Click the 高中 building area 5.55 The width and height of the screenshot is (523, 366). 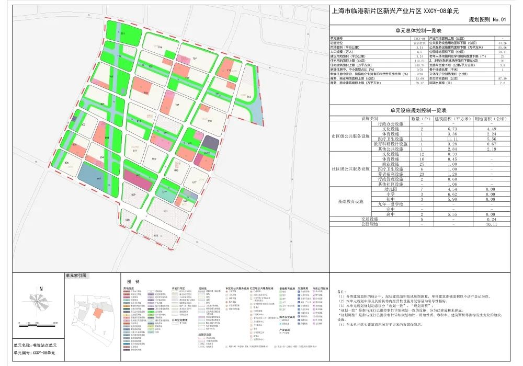pyautogui.click(x=452, y=215)
